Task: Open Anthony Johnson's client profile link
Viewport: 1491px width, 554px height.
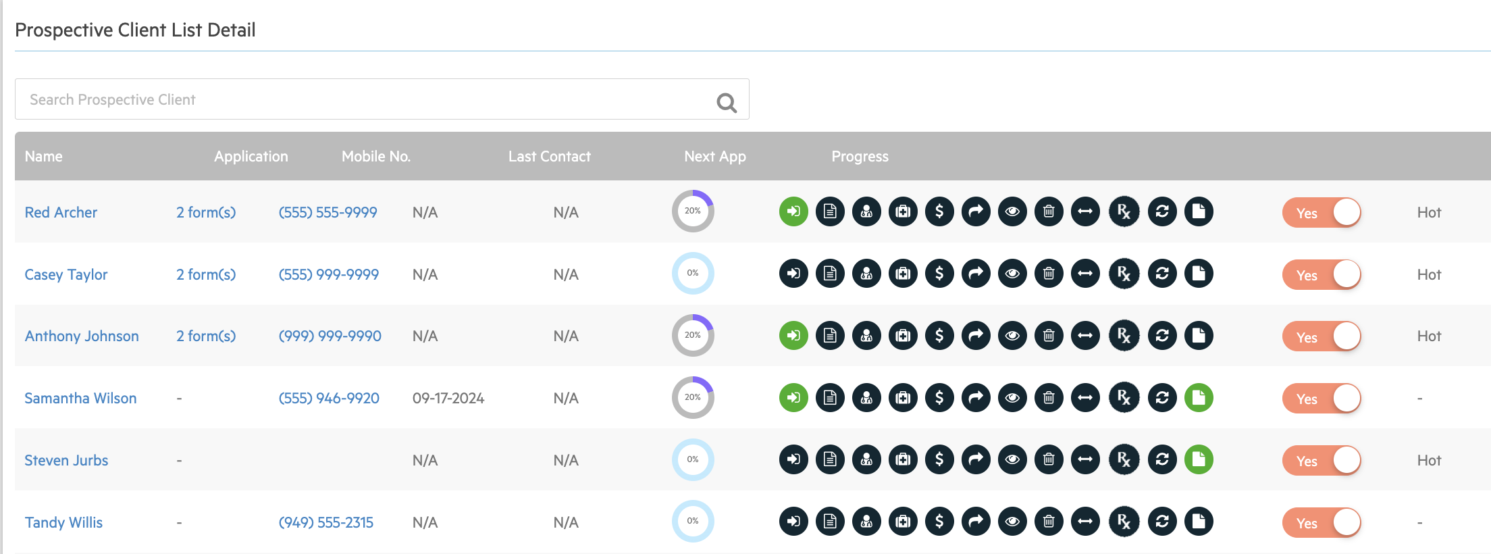Action: point(82,336)
